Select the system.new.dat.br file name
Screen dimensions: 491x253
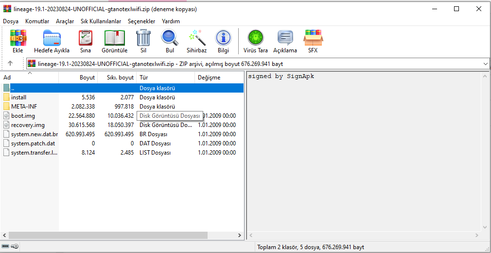pyautogui.click(x=35, y=134)
